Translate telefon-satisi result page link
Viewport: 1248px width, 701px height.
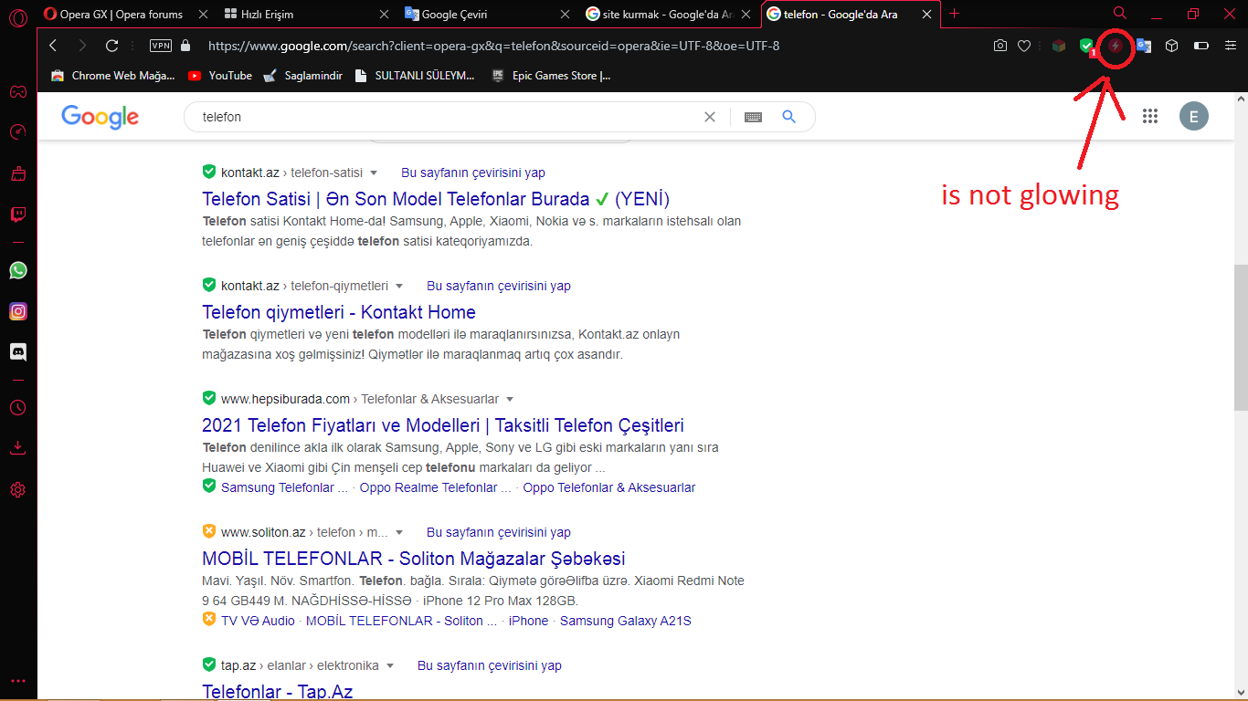pyautogui.click(x=473, y=173)
